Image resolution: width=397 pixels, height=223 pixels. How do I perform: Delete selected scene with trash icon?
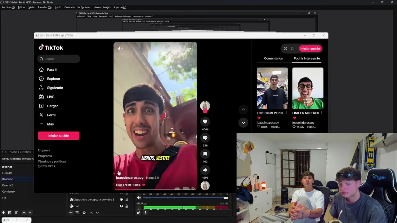point(10,213)
